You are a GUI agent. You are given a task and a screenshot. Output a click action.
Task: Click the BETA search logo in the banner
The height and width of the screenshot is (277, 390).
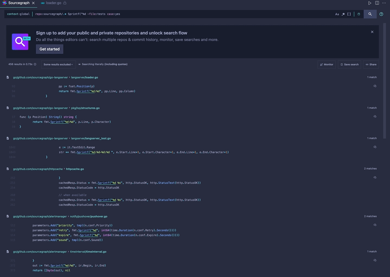pyautogui.click(x=21, y=42)
